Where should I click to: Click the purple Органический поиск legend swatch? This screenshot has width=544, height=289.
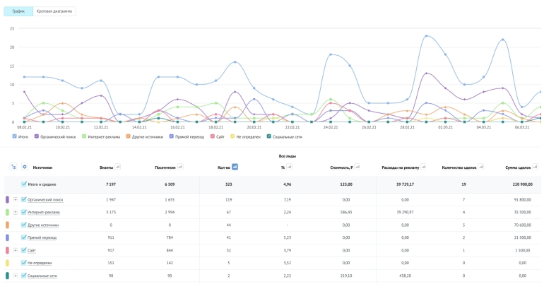[x=37, y=136]
